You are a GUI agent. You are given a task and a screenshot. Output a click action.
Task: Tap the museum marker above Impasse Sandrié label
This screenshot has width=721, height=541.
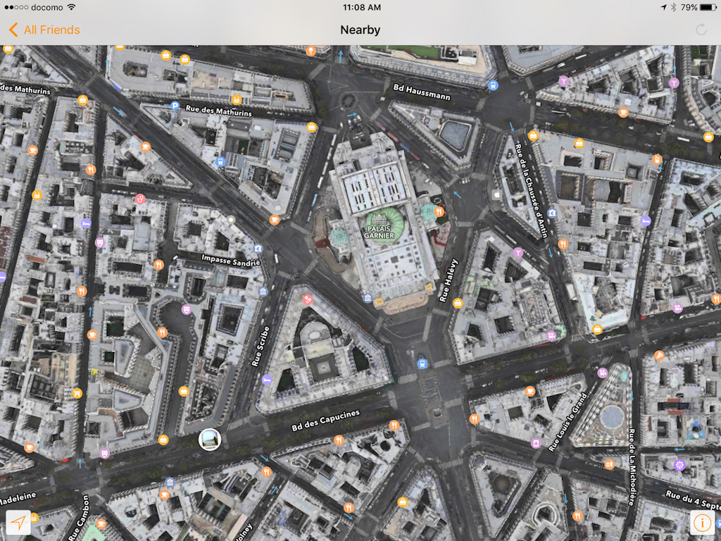click(258, 249)
